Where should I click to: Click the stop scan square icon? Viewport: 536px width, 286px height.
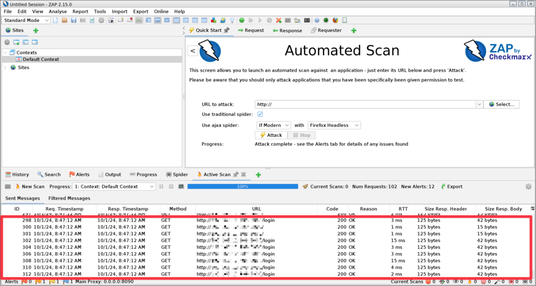click(171, 186)
